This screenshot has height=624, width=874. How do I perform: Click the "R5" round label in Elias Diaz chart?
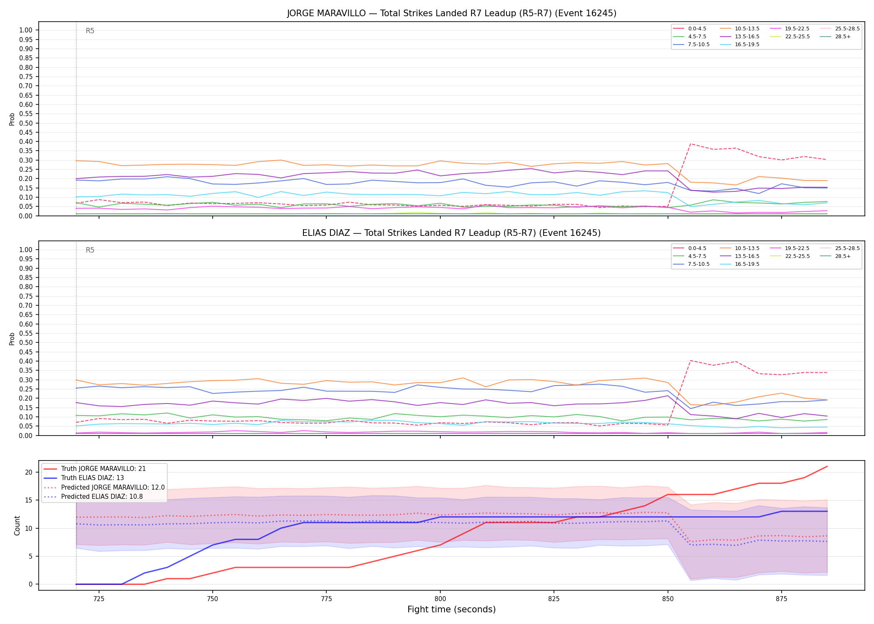tap(90, 250)
